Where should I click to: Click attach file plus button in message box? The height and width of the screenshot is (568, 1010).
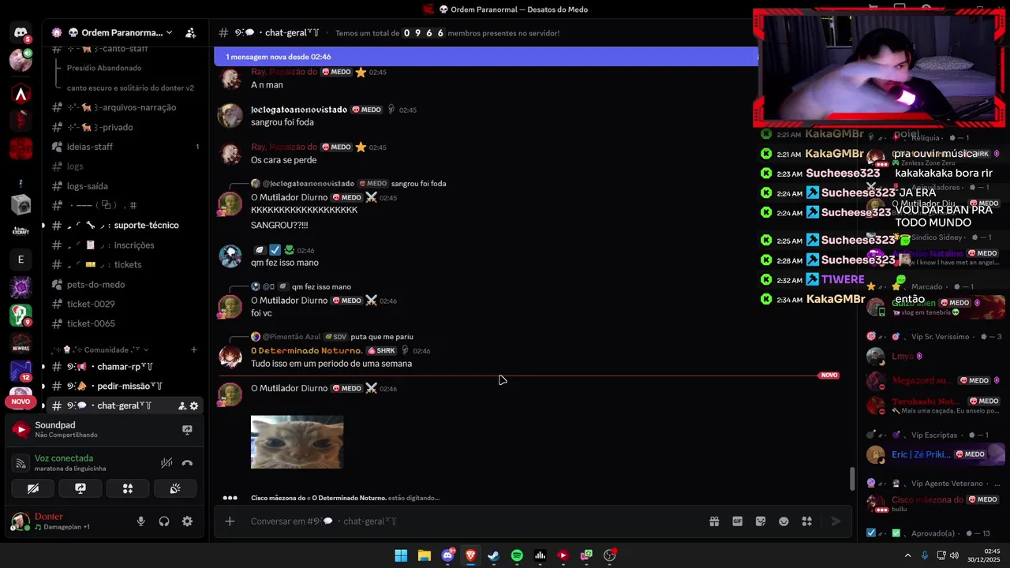point(230,521)
